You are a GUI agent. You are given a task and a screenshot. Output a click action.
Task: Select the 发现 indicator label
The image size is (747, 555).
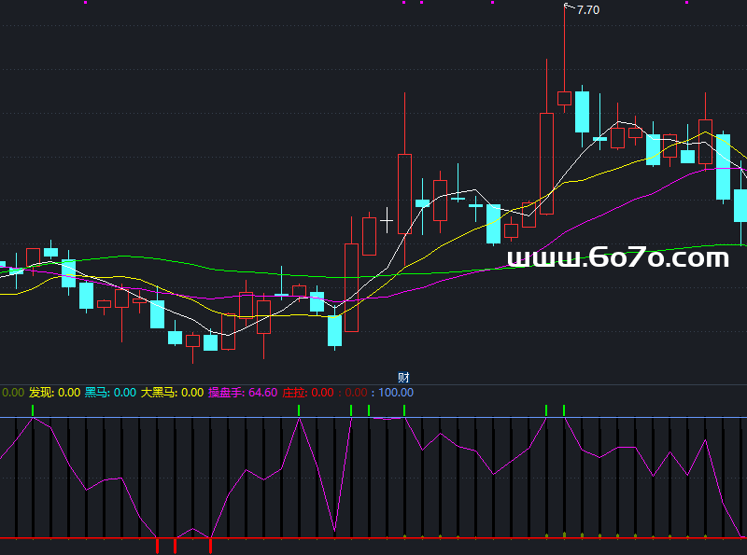click(41, 393)
